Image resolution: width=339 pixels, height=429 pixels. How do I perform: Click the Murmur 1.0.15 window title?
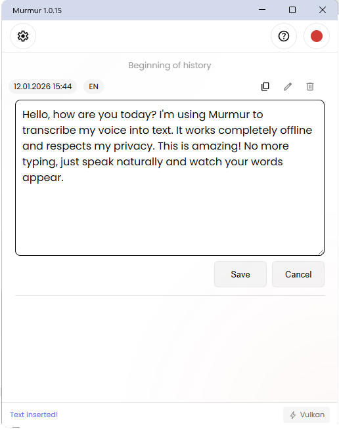(37, 10)
